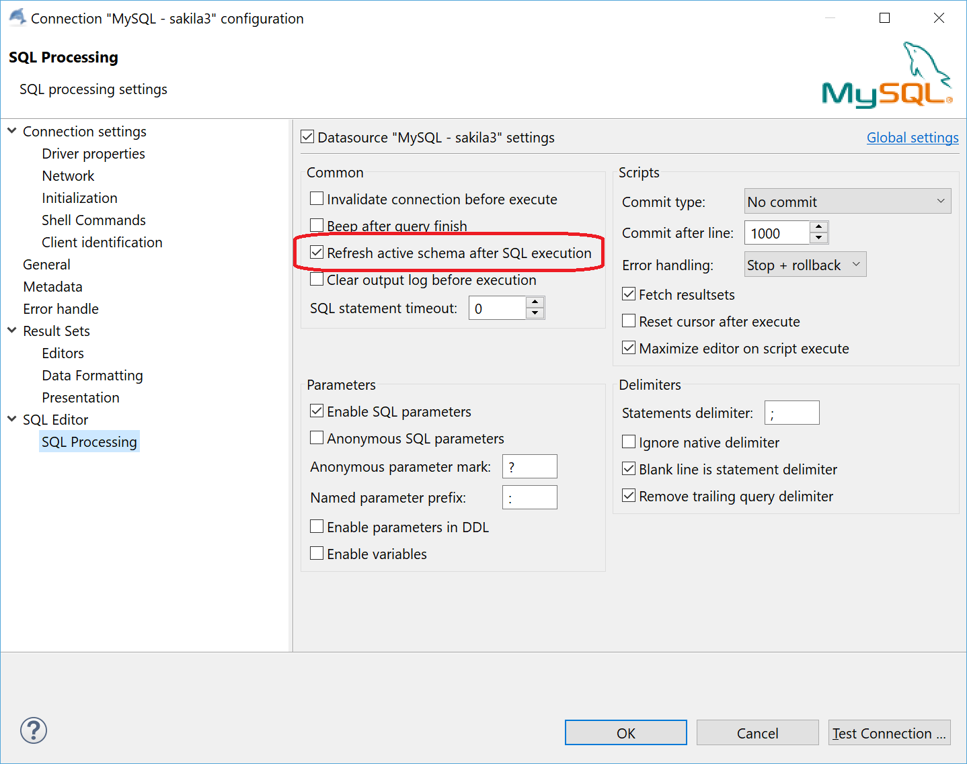The height and width of the screenshot is (764, 967).
Task: Enable "Invalidate connection before execute"
Action: (x=317, y=198)
